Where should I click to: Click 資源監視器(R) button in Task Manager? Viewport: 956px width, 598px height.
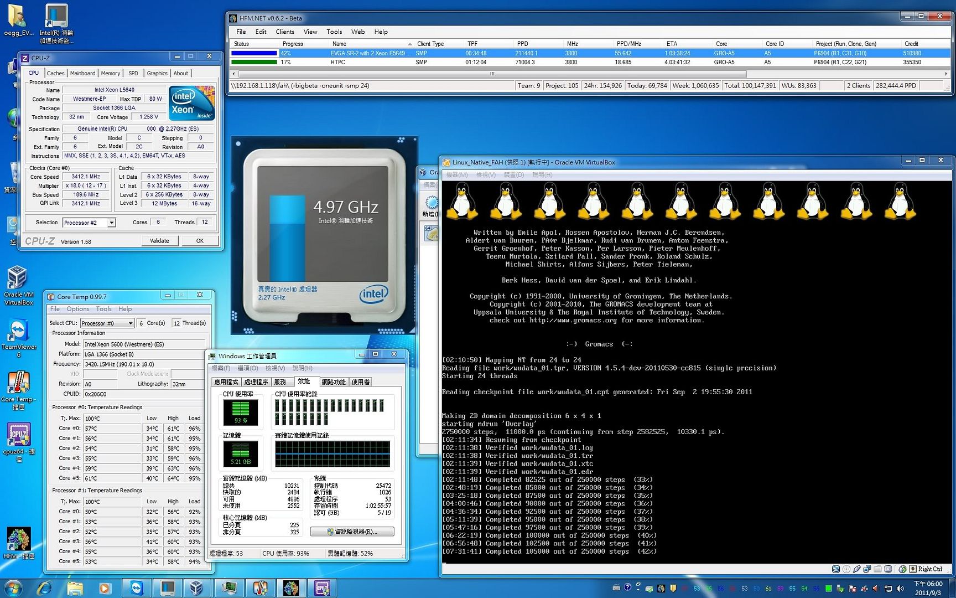click(x=352, y=532)
